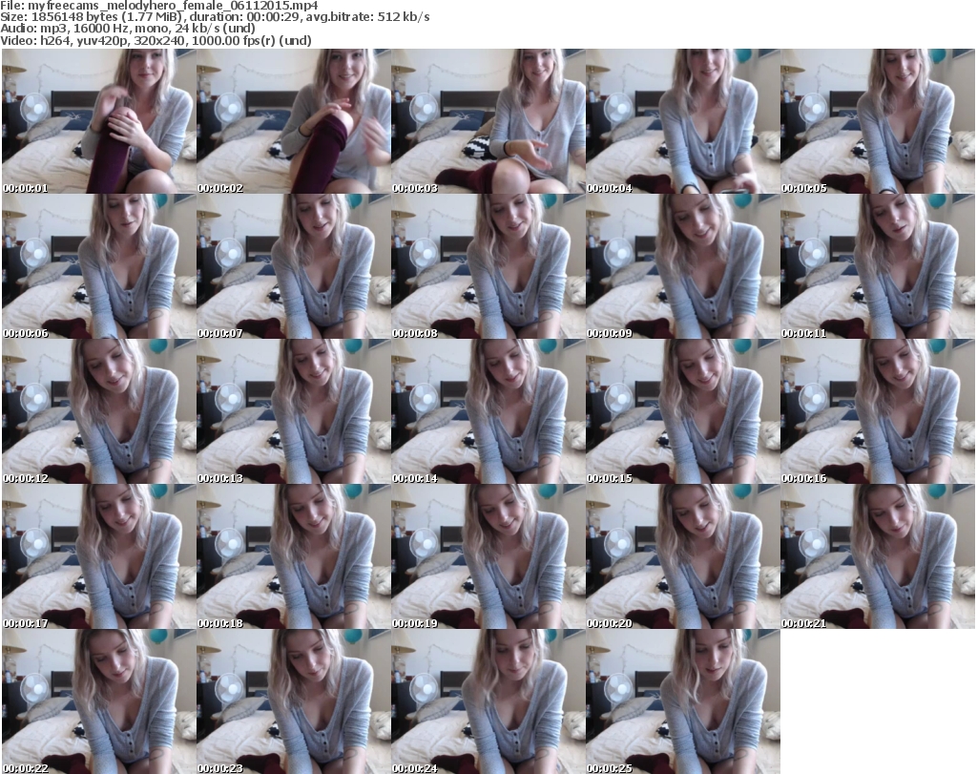977x774 pixels.
Task: Select the thumbnail stamped 00:00:24
Action: tap(488, 701)
